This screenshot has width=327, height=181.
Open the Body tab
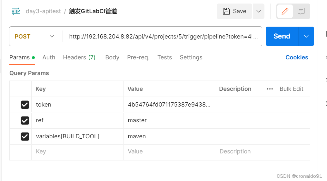(112, 57)
